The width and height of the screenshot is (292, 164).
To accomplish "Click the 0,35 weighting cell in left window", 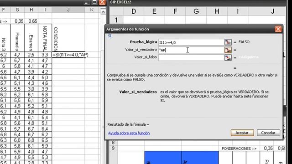I will pos(17,21).
